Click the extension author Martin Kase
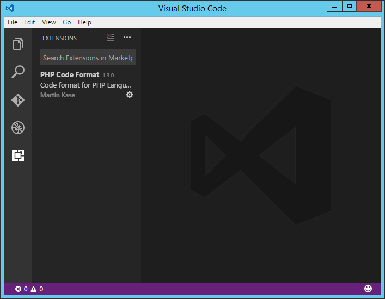 click(58, 95)
